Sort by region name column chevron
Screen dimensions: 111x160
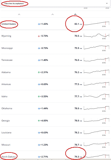(19, 14)
